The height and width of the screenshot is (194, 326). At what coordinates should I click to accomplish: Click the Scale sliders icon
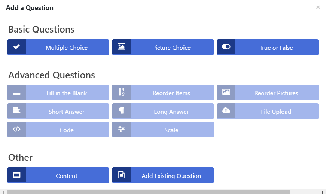click(121, 129)
